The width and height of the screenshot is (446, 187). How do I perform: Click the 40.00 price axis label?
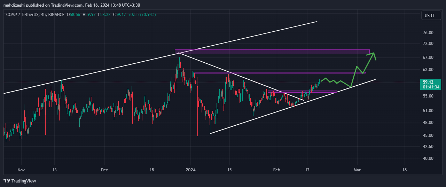point(428,158)
